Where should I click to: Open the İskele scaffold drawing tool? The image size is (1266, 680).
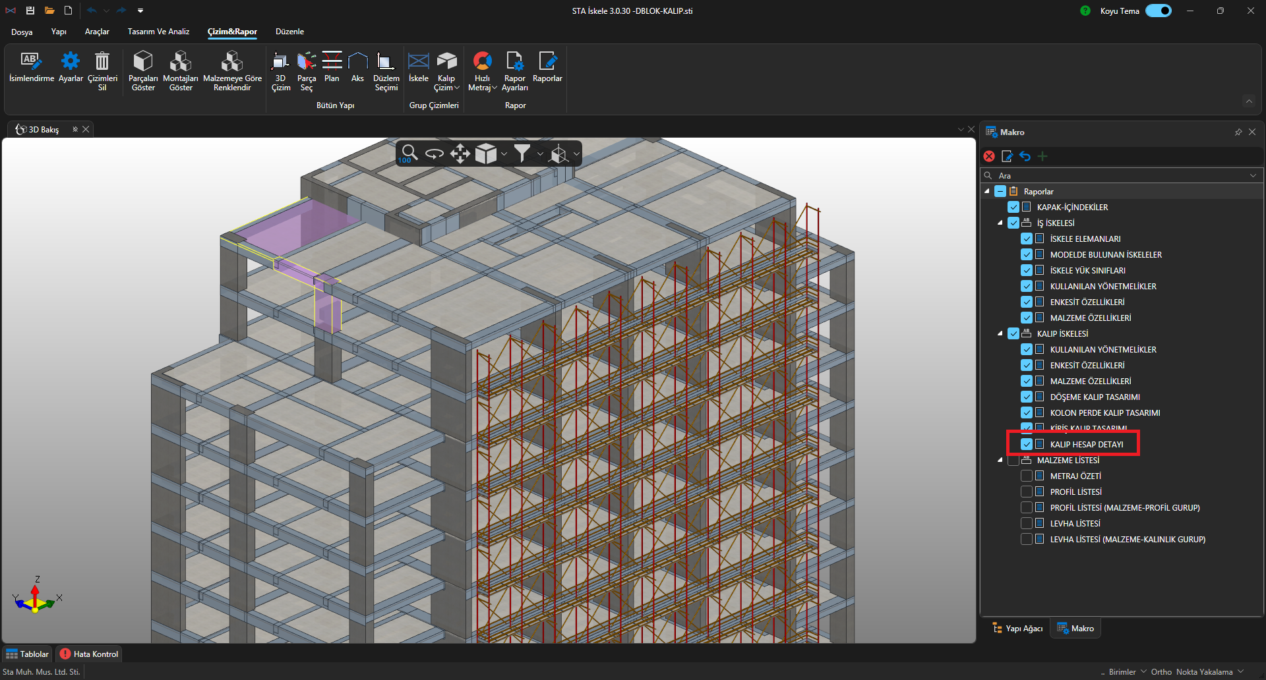(x=419, y=62)
